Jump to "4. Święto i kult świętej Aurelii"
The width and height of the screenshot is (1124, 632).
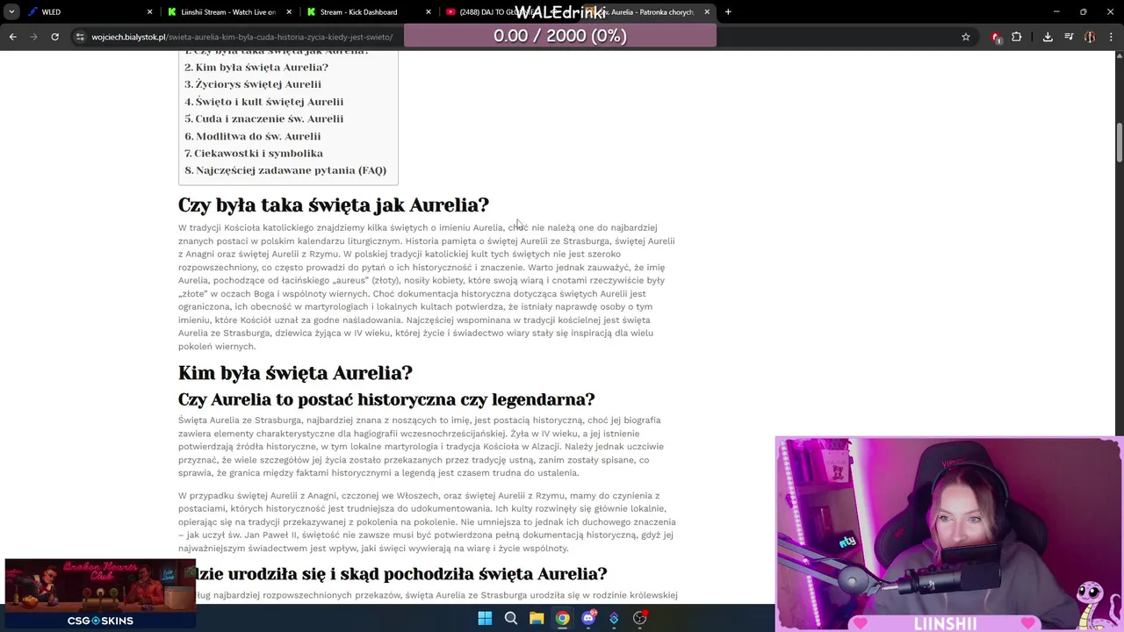point(263,102)
